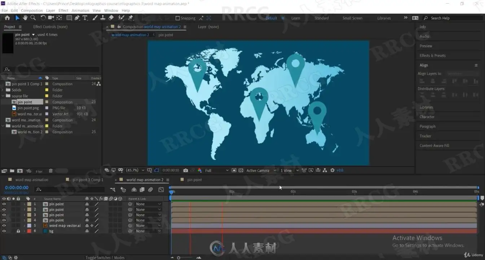
Task: Select the Hand tool
Action: click(x=25, y=18)
